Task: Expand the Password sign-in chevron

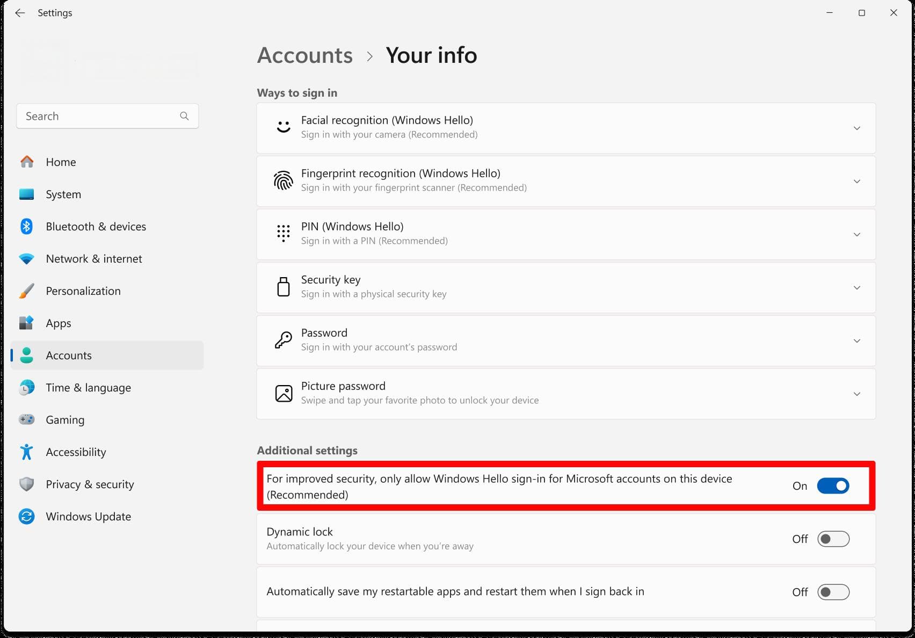Action: 857,340
